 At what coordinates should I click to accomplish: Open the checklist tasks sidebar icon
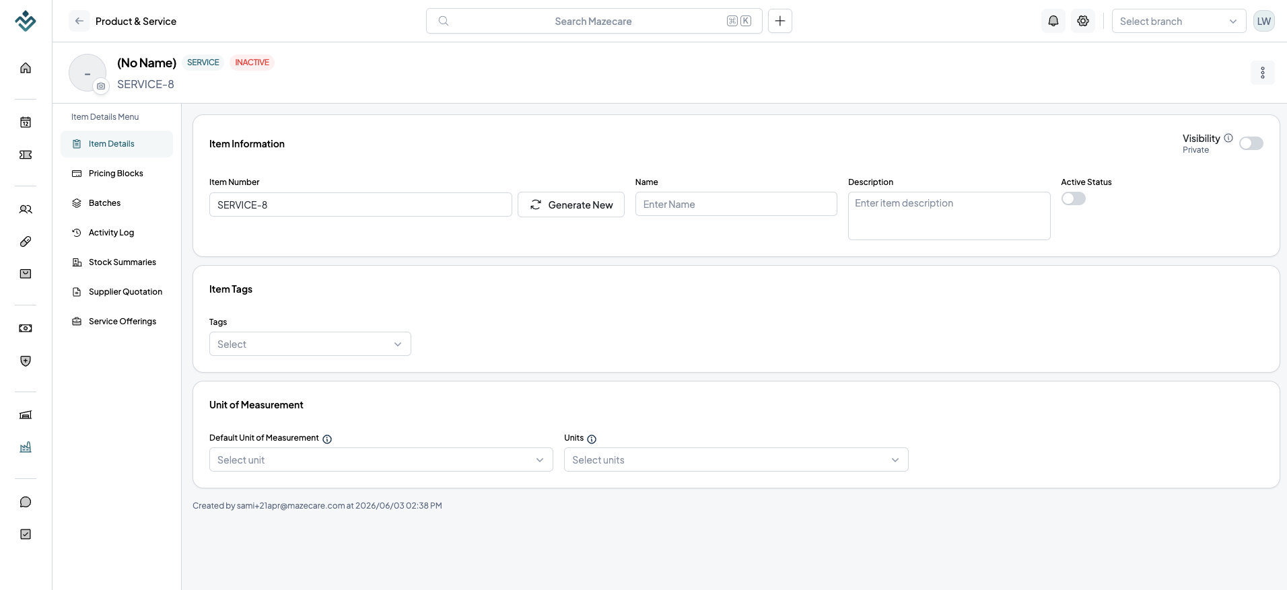coord(26,534)
